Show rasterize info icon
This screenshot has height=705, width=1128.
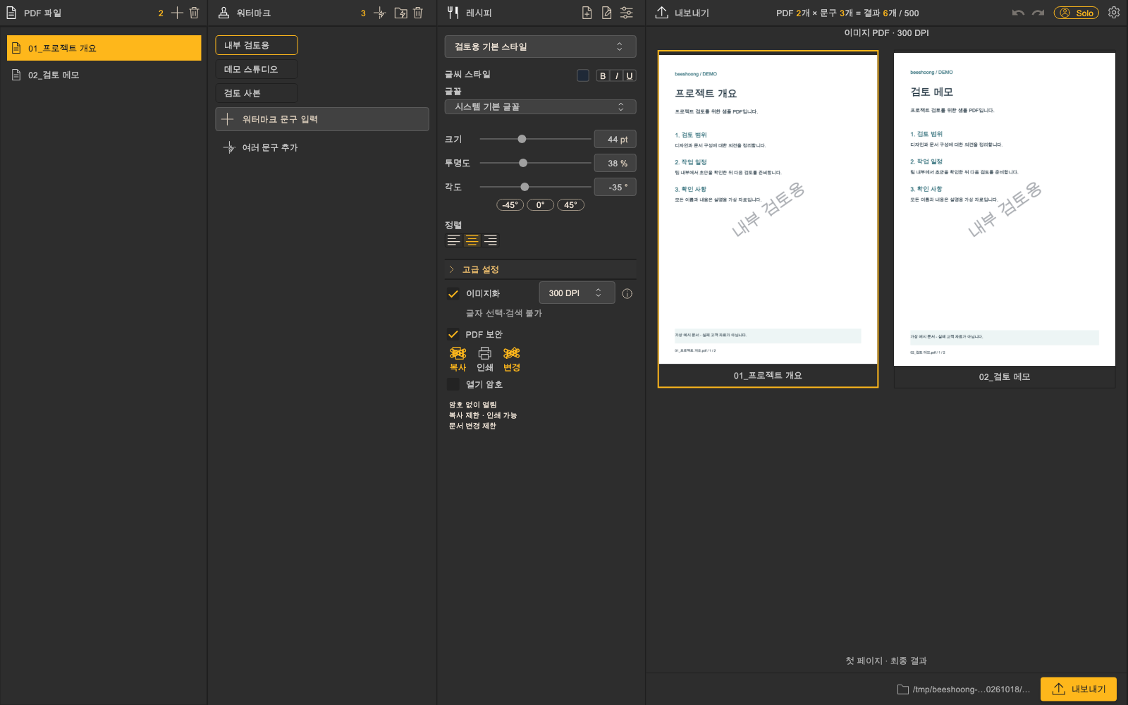[627, 293]
